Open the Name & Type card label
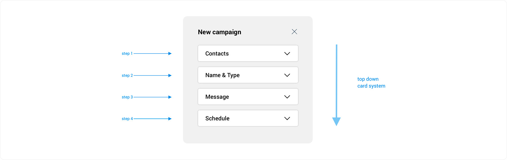The width and height of the screenshot is (507, 160). tap(222, 75)
